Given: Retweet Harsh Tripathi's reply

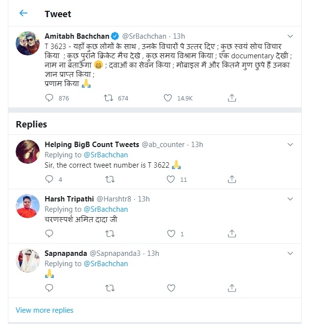Looking at the screenshot, I should pos(109,234).
